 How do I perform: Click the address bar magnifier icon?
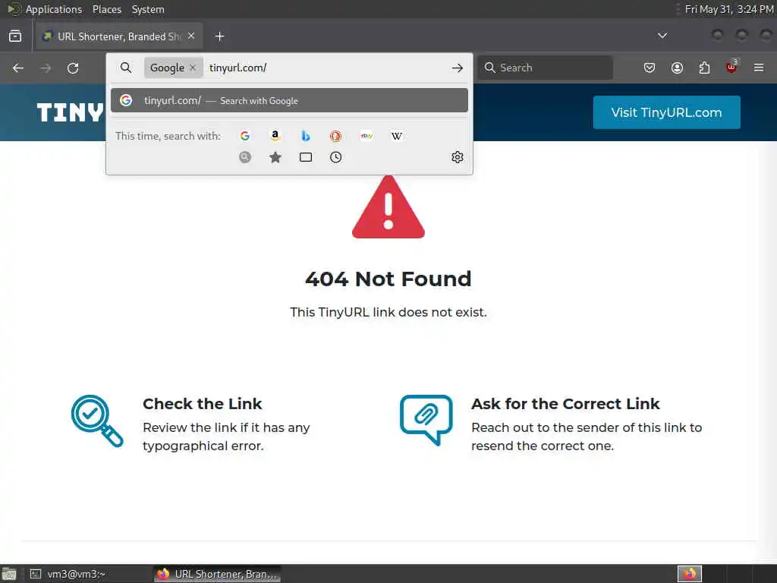pos(126,68)
